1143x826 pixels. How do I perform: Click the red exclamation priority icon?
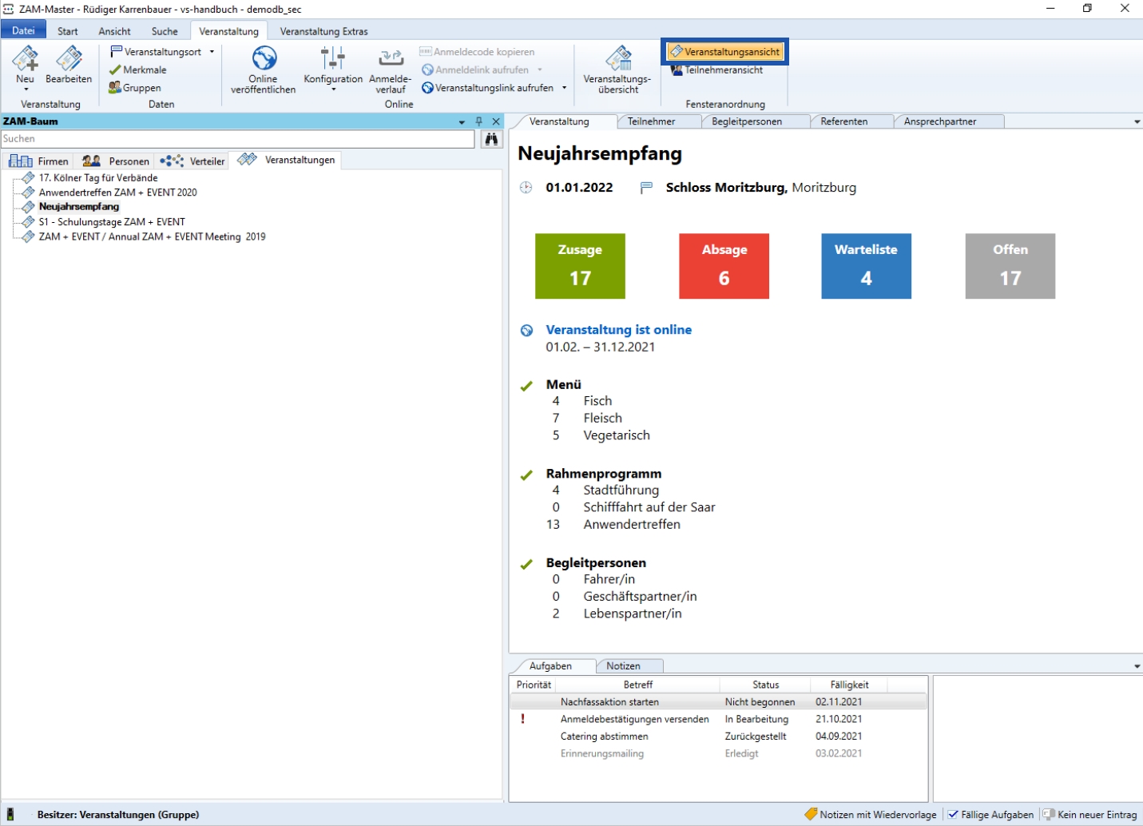523,719
